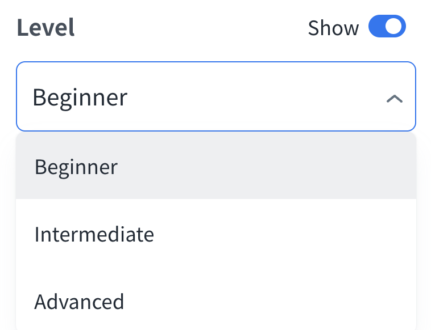This screenshot has width=431, height=330.
Task: Click the Level heading text
Action: coord(45,27)
